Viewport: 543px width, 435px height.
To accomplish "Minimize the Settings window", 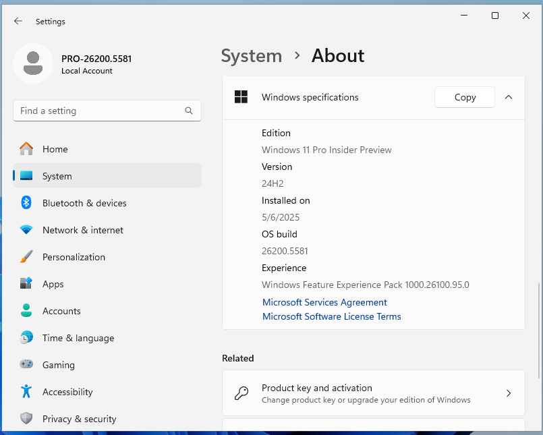I will 464,16.
